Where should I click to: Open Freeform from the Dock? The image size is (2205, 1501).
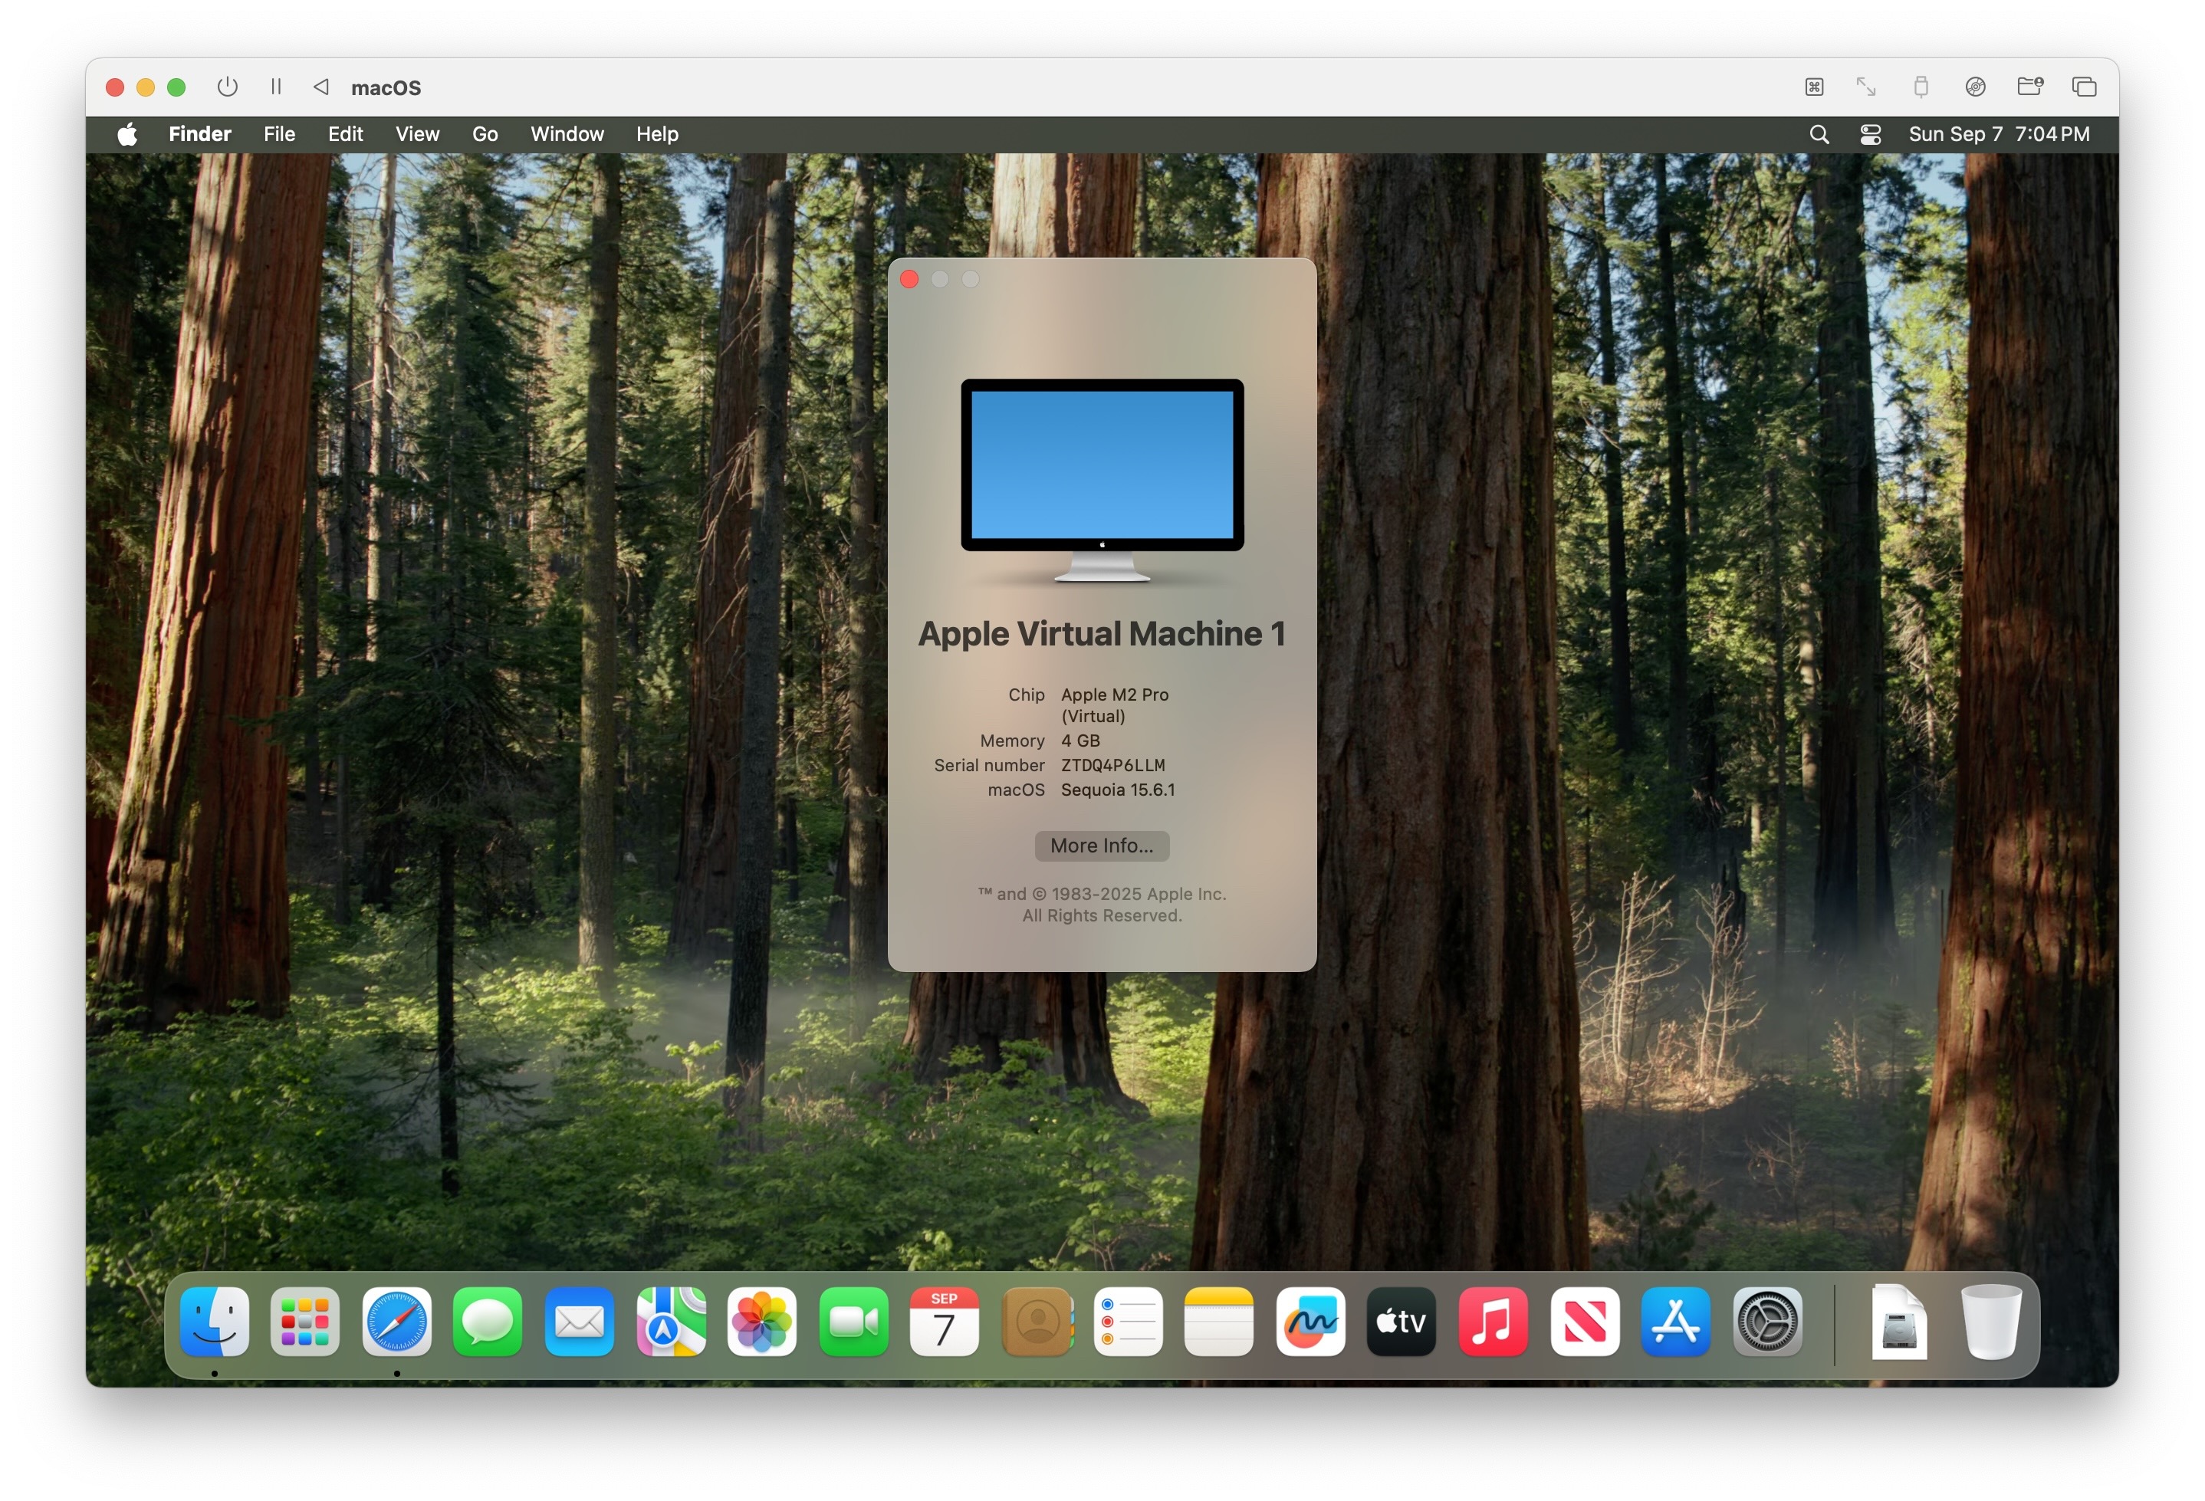(x=1310, y=1322)
